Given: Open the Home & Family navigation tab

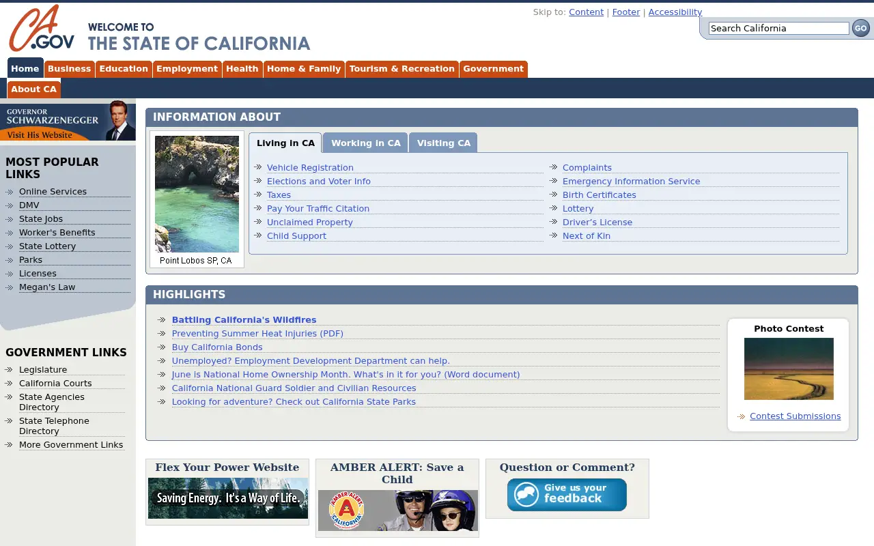Looking at the screenshot, I should [304, 69].
